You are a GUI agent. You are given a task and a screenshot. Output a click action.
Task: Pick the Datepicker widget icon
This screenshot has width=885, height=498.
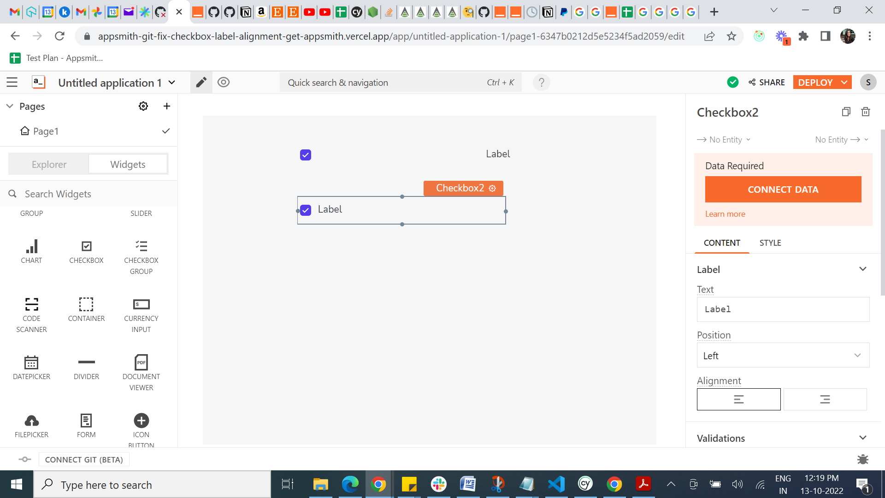coord(31,363)
